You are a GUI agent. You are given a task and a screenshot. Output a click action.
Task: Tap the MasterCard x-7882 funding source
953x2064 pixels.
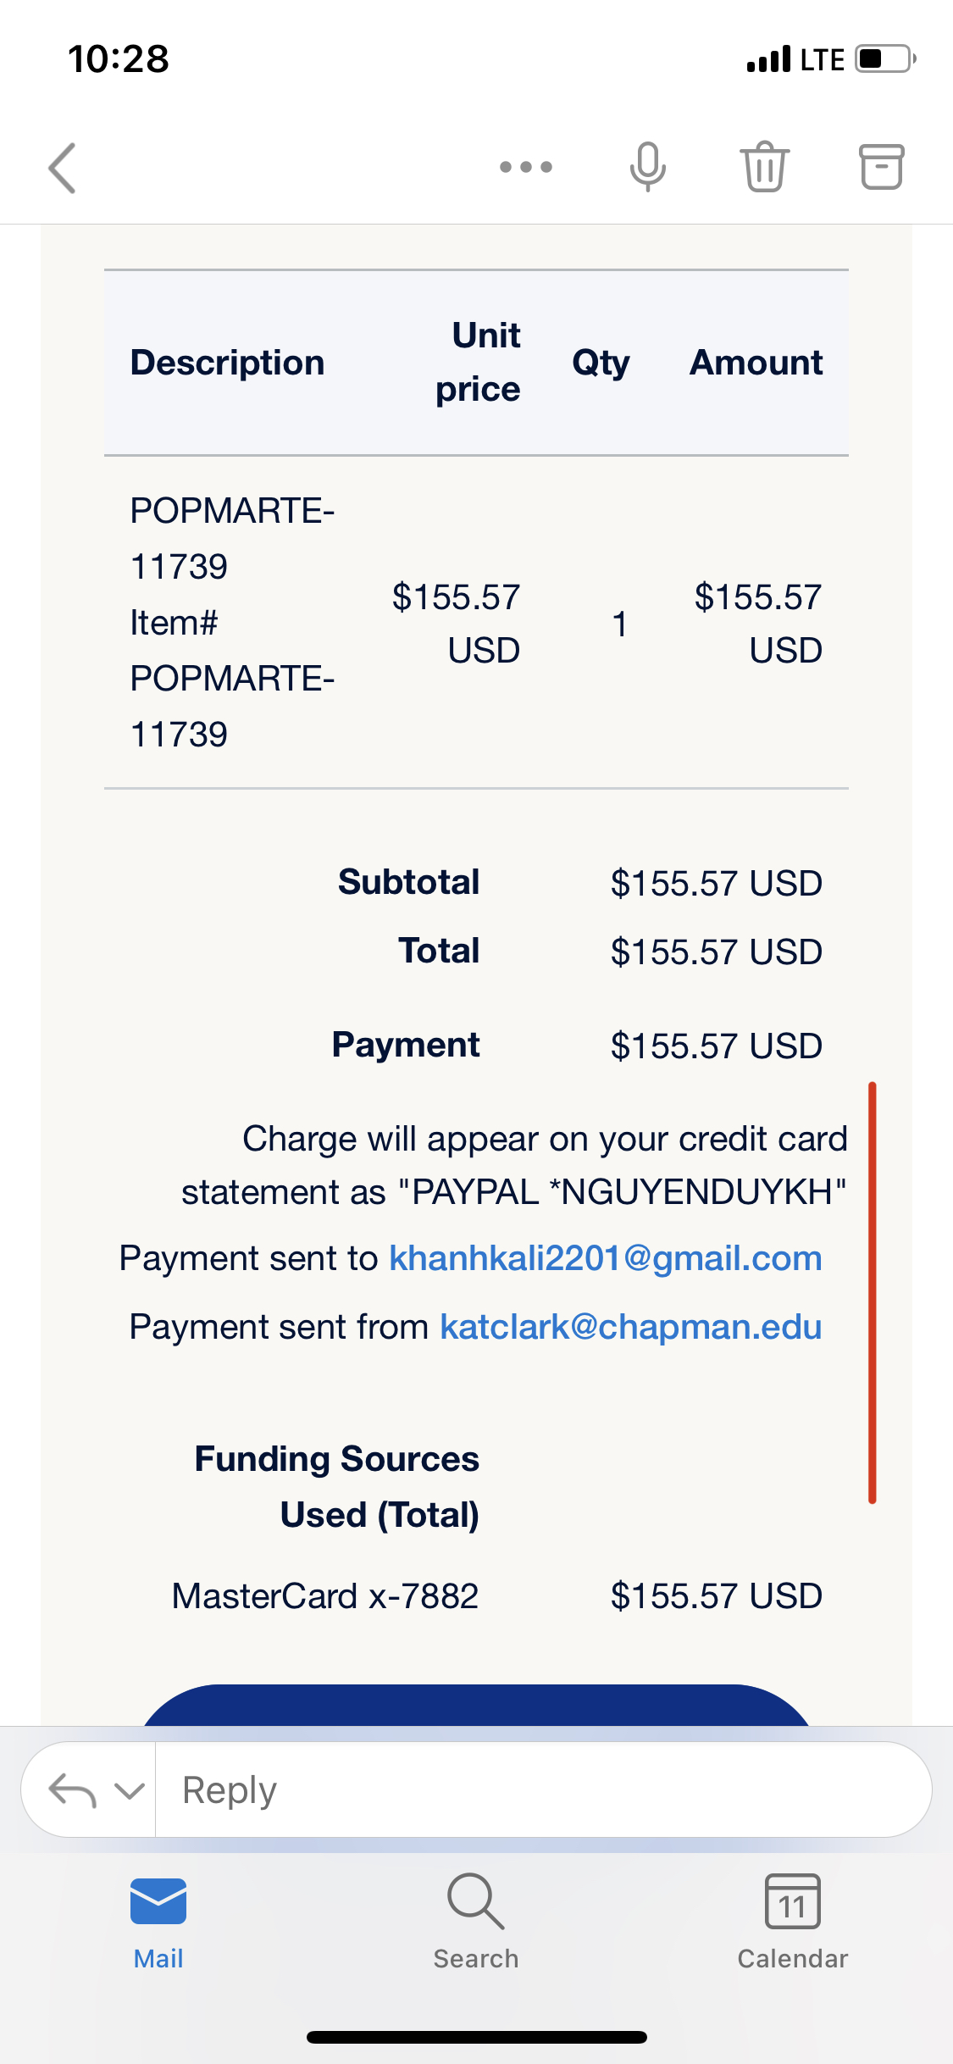325,1596
